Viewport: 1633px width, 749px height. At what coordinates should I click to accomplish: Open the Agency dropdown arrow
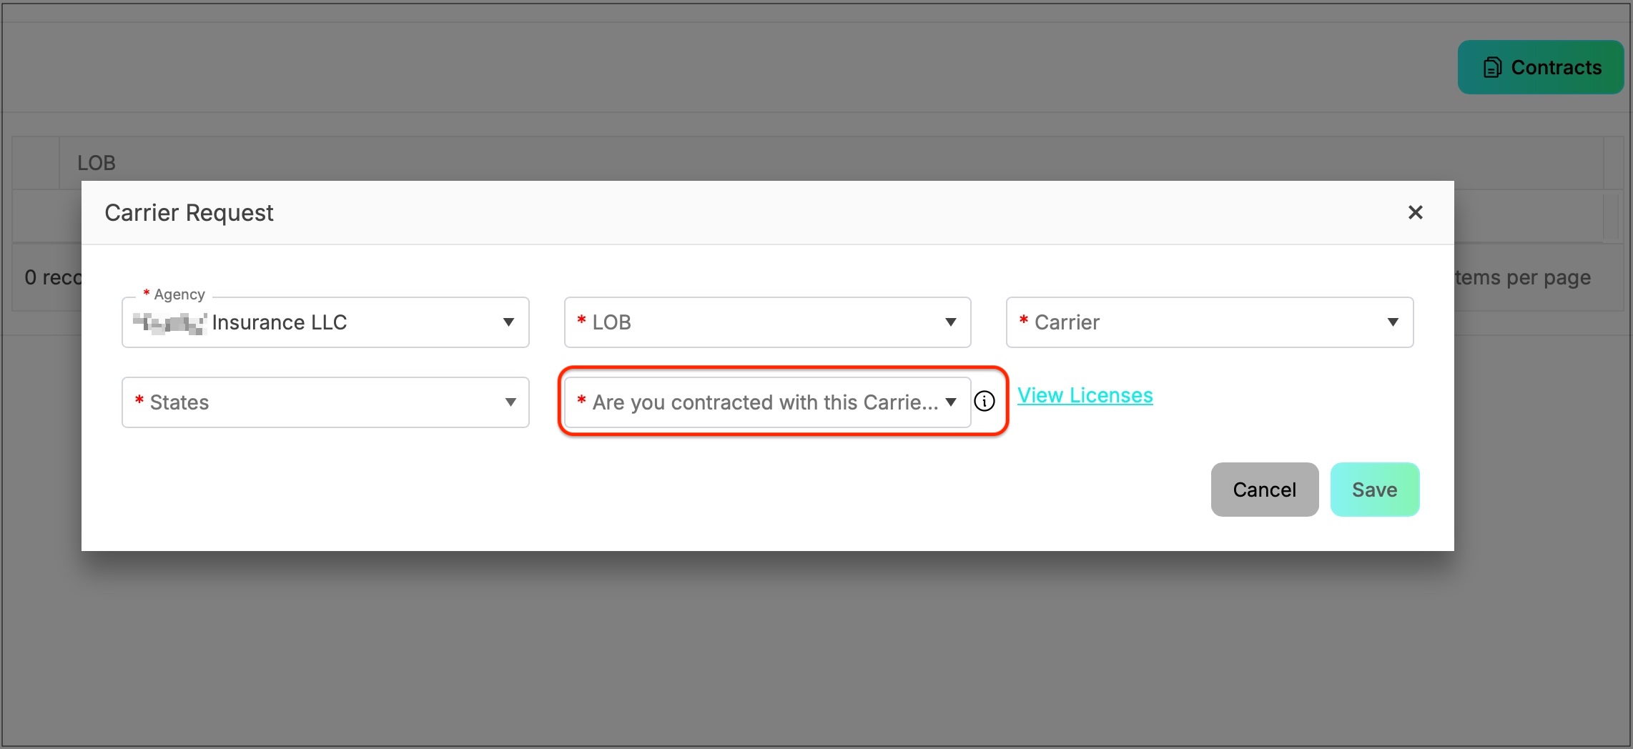pyautogui.click(x=508, y=322)
